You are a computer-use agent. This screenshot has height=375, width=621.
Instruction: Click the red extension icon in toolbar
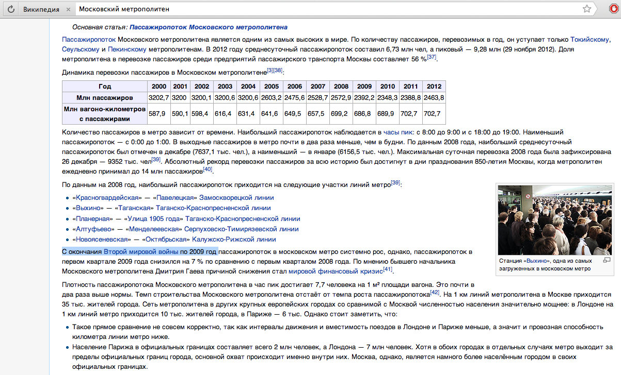coord(613,9)
